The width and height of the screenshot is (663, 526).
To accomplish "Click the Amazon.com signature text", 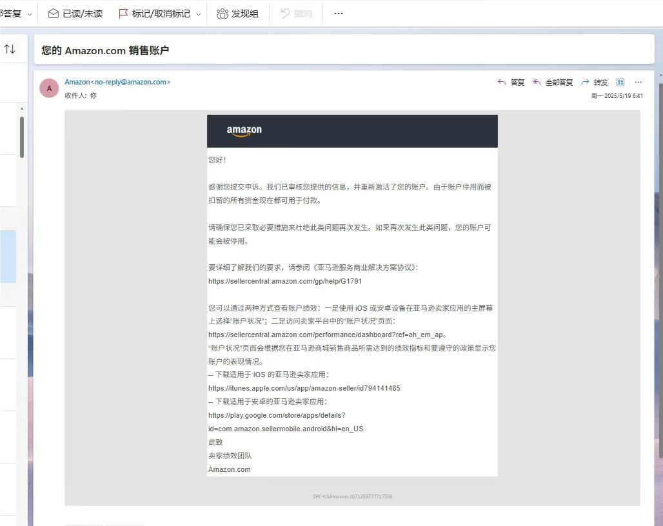I will tap(229, 469).
